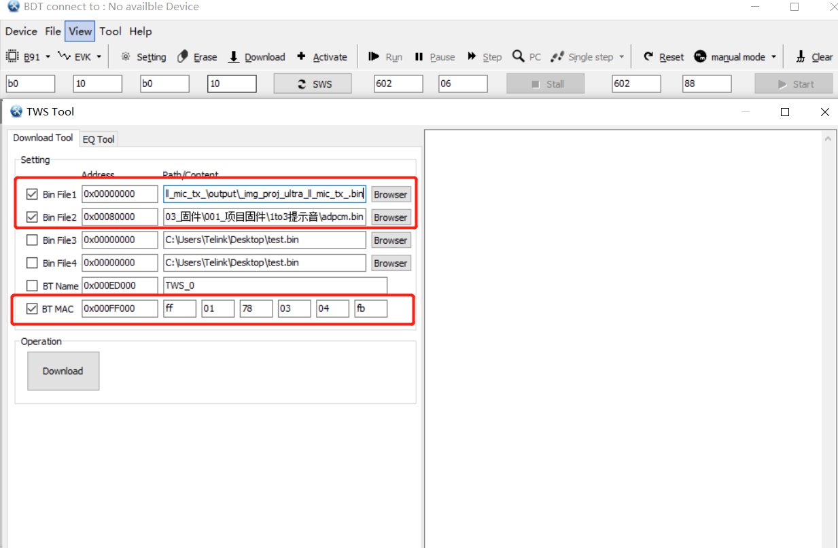Click the Reset toolbar icon
The width and height of the screenshot is (838, 548).
[649, 57]
